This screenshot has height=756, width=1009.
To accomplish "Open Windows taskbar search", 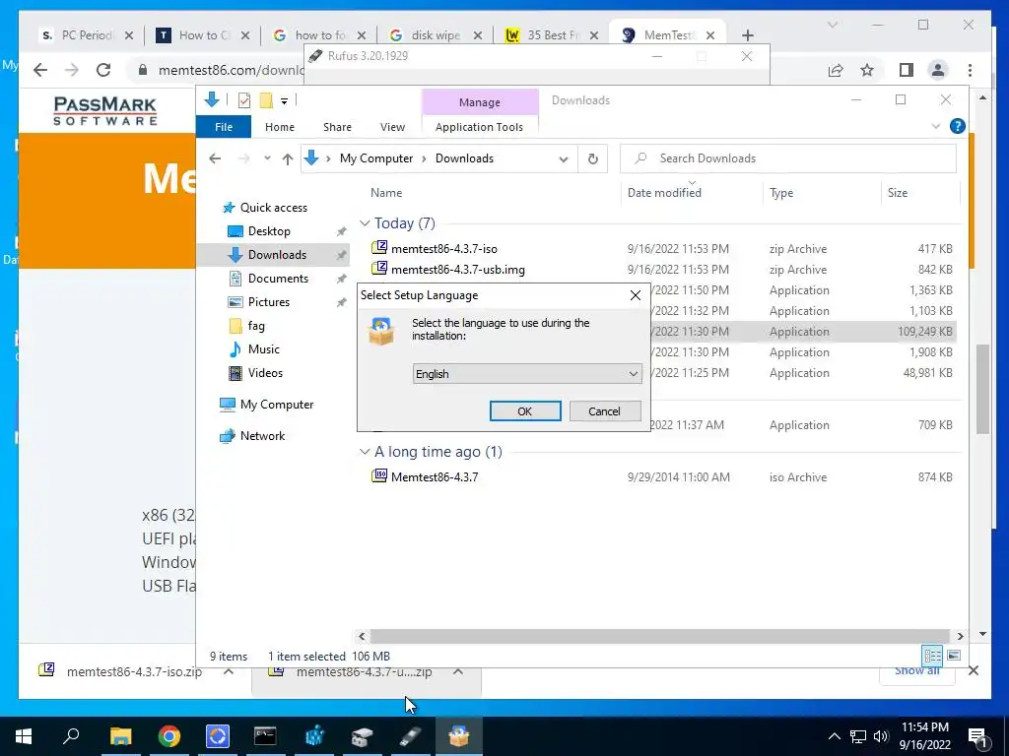I will pyautogui.click(x=71, y=736).
